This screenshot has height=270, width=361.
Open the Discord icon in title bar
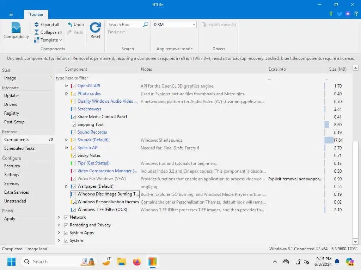point(348,14)
